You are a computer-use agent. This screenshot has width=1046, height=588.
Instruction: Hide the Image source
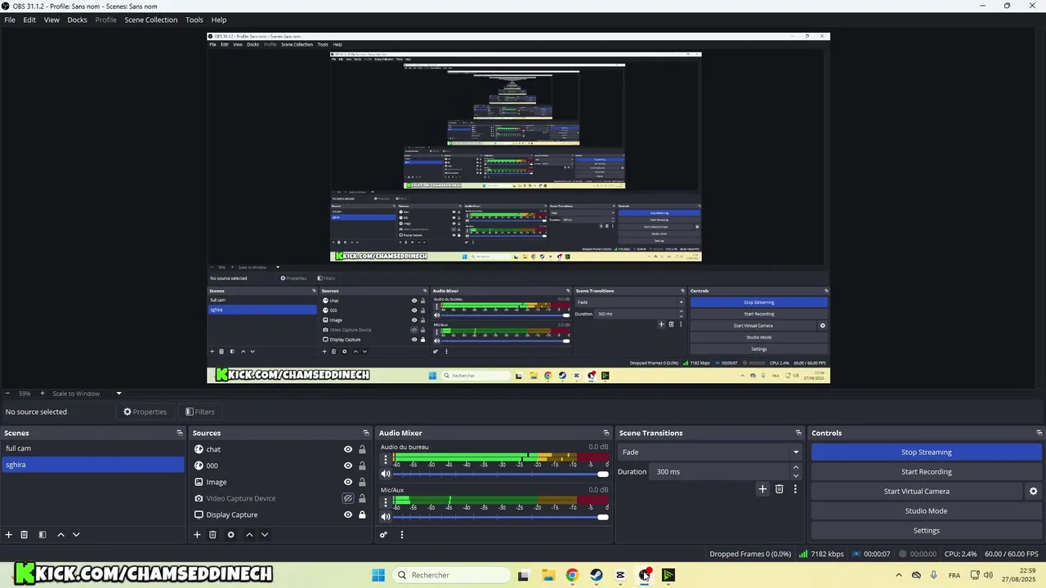pyautogui.click(x=348, y=482)
